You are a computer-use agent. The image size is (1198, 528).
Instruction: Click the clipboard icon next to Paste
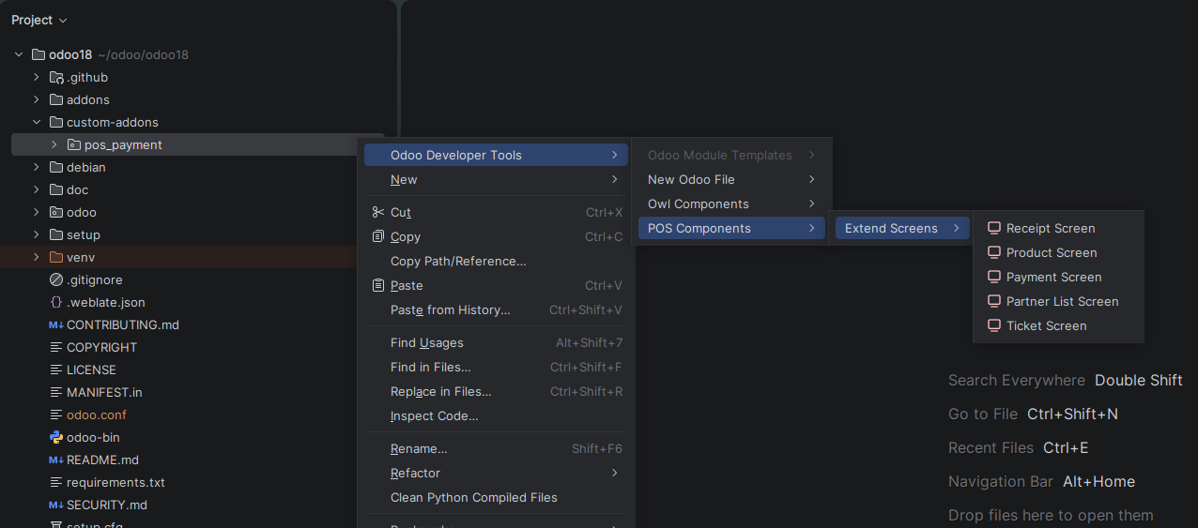378,285
